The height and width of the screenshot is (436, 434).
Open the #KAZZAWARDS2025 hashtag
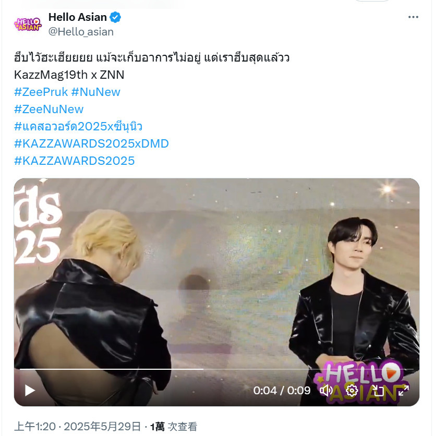click(74, 161)
